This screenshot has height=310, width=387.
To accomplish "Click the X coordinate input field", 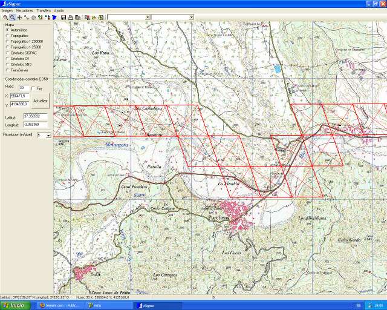I will [x=20, y=96].
